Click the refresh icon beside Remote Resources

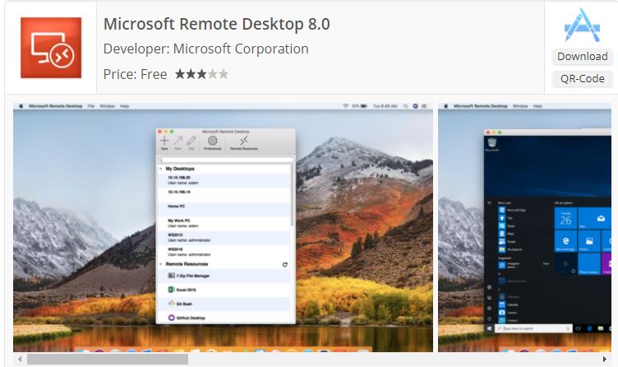[x=284, y=264]
